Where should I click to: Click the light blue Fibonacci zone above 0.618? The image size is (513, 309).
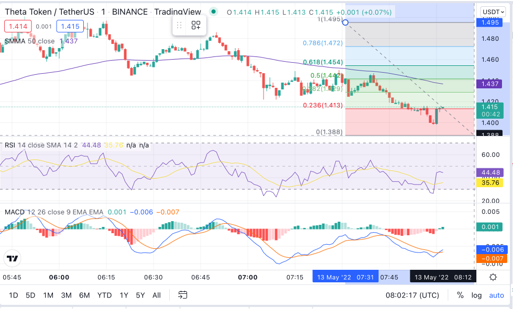point(410,56)
